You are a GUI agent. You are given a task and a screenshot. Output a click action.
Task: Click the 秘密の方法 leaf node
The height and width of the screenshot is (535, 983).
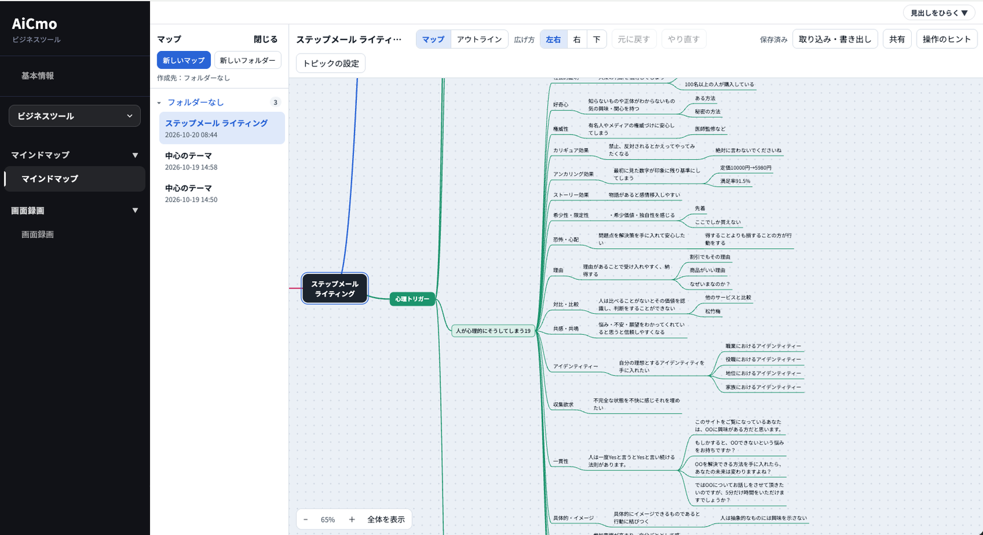[x=708, y=112]
